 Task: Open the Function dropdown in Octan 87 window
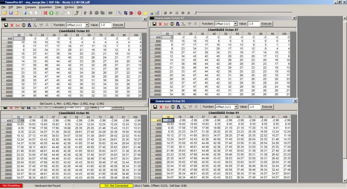(235, 24)
